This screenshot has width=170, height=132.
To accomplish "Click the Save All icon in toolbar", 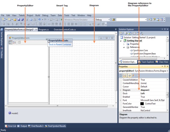I will click(23, 20).
